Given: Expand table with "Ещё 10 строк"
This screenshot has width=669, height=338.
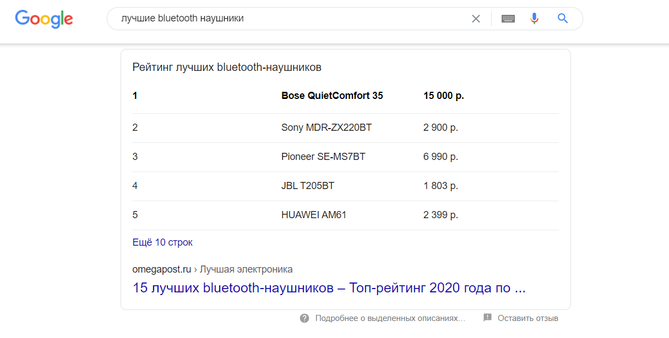Looking at the screenshot, I should pyautogui.click(x=162, y=242).
